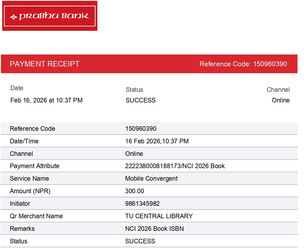
Task: Click SUCCESS in the last table row
Action: coord(140,241)
